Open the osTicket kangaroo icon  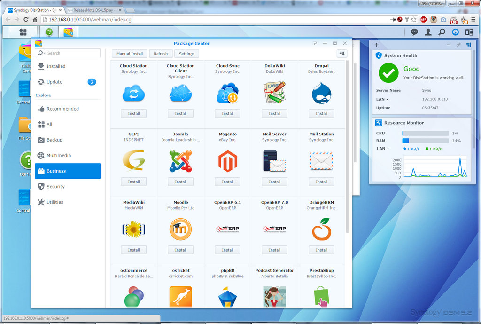click(x=181, y=297)
